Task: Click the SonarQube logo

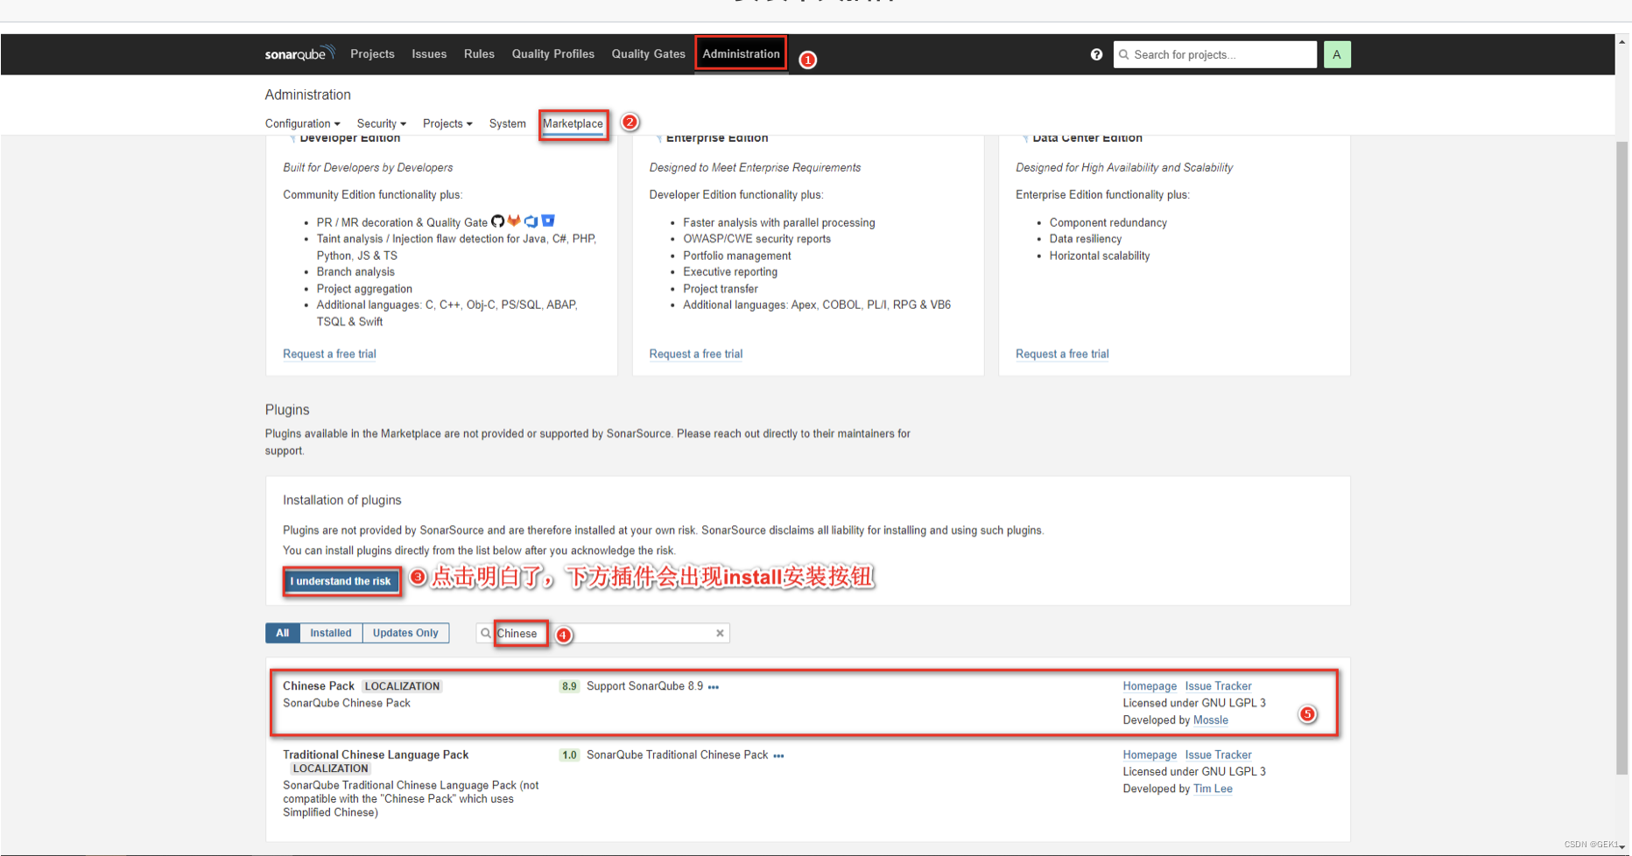Action: coord(299,53)
